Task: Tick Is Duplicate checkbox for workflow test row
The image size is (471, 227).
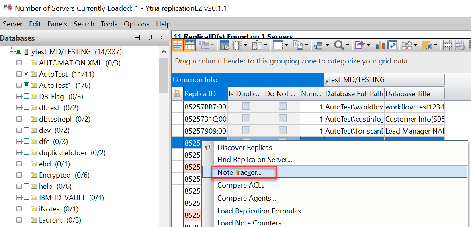Action: point(246,107)
